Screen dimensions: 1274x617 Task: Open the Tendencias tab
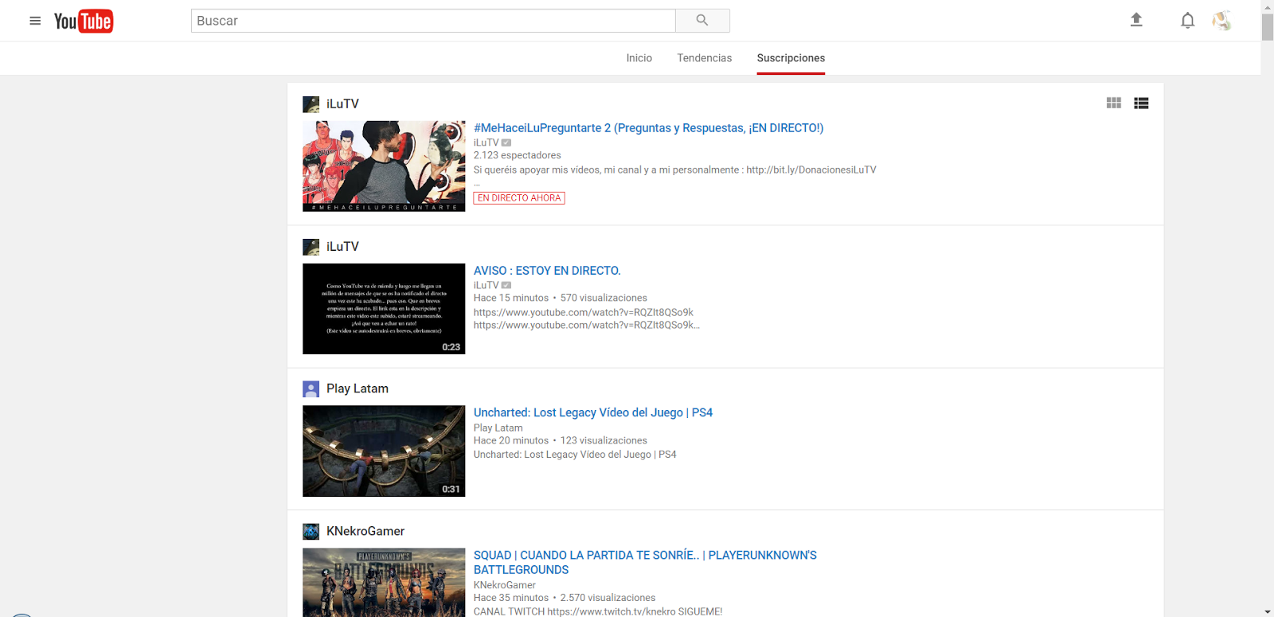(x=705, y=58)
